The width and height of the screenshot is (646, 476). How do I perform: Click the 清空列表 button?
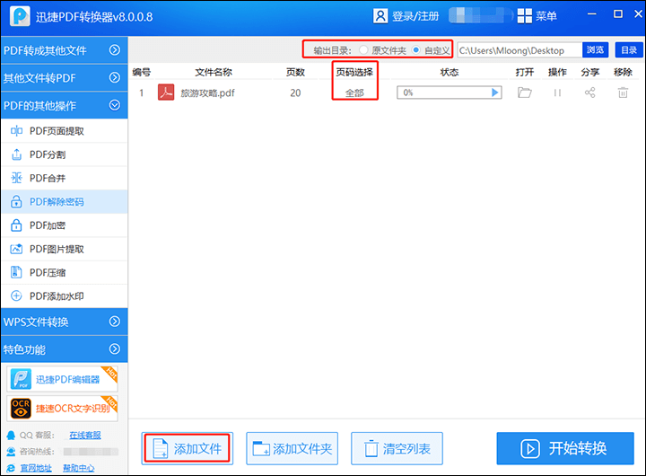click(397, 448)
